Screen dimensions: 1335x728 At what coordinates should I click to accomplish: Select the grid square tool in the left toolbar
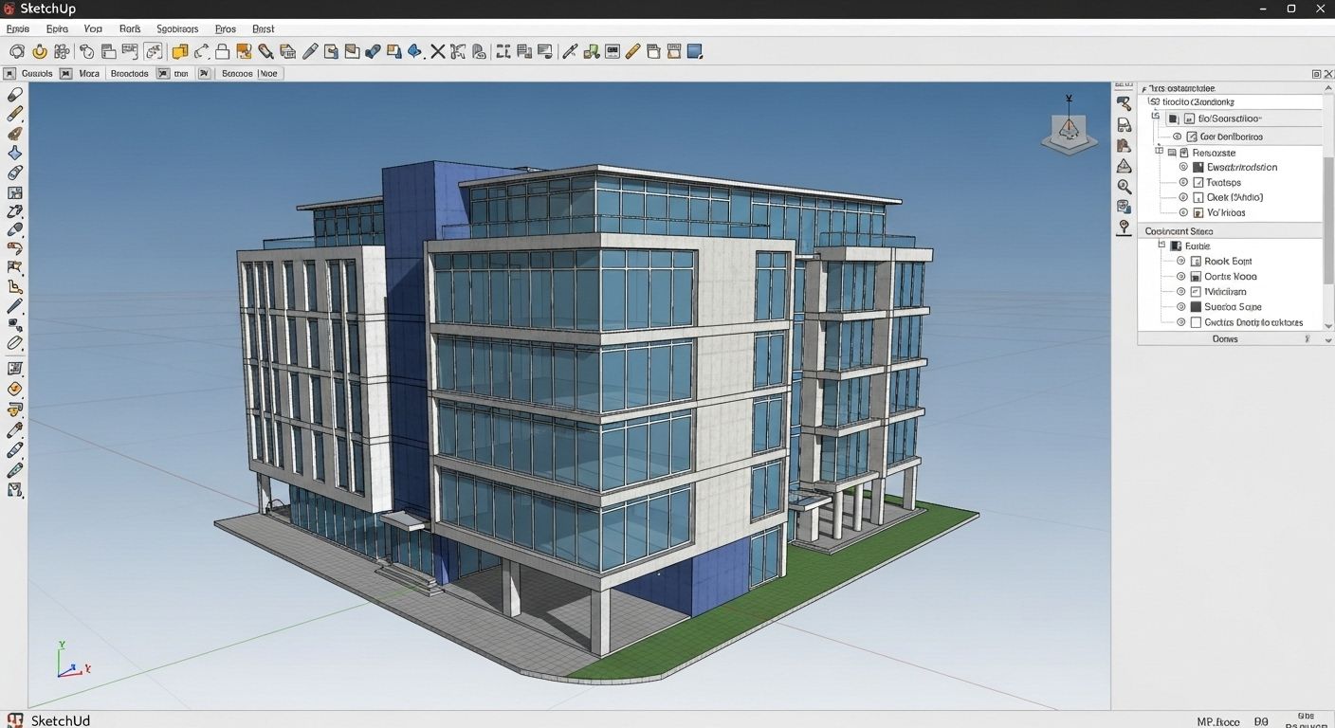click(15, 192)
